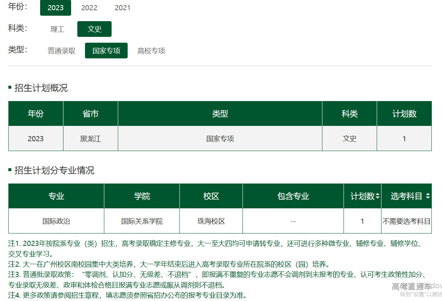Click the 校区 column header
This screenshot has height=301, width=442.
point(211,196)
